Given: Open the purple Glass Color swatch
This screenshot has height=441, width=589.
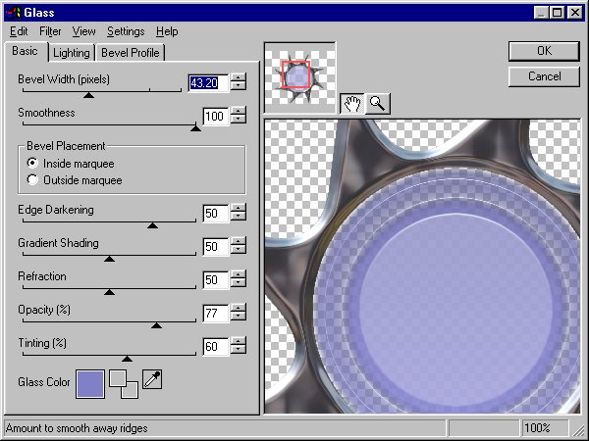Looking at the screenshot, I should click(89, 382).
